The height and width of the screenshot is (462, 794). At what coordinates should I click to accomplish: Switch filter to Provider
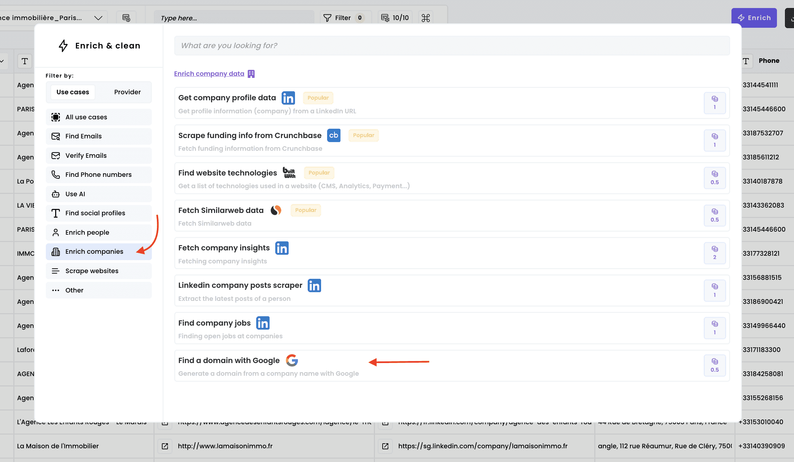point(127,92)
